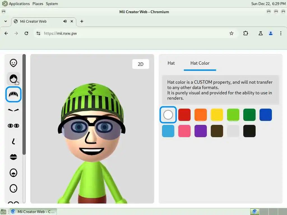Bookmark this page with star icon

[x=231, y=33]
